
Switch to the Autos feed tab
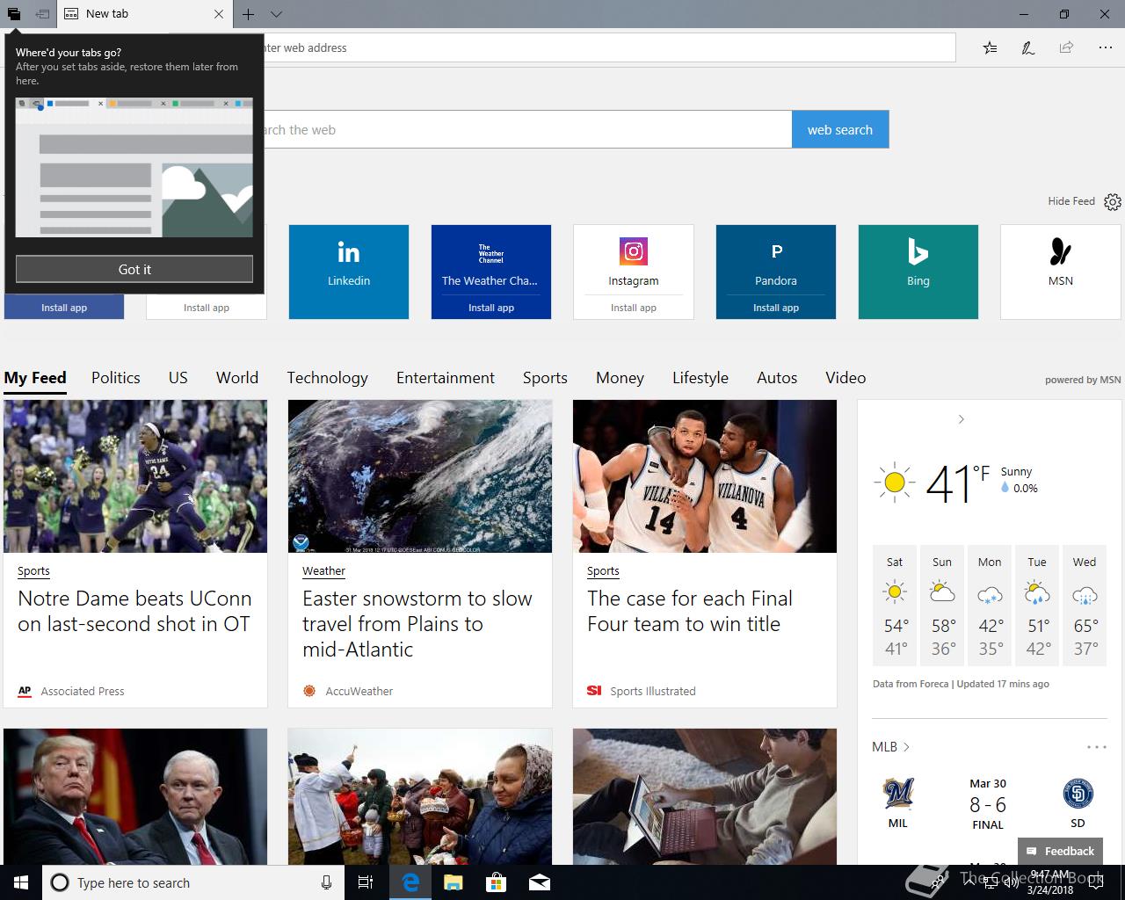pyautogui.click(x=777, y=378)
